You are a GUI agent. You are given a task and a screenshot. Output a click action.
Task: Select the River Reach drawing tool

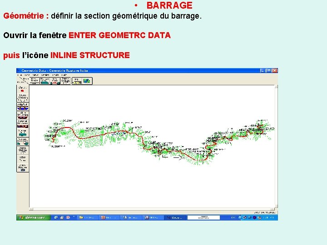click(35, 81)
